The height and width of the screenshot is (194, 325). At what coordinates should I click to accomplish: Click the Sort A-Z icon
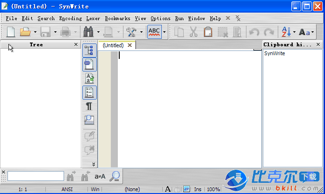[x=285, y=32]
